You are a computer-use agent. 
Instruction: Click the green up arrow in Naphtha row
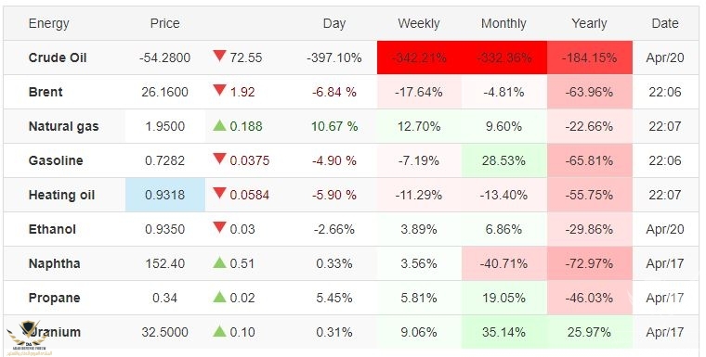click(219, 262)
